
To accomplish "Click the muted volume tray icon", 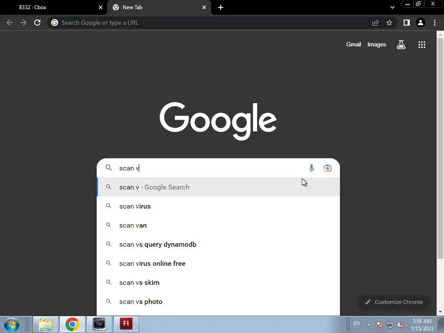I will click(x=400, y=325).
